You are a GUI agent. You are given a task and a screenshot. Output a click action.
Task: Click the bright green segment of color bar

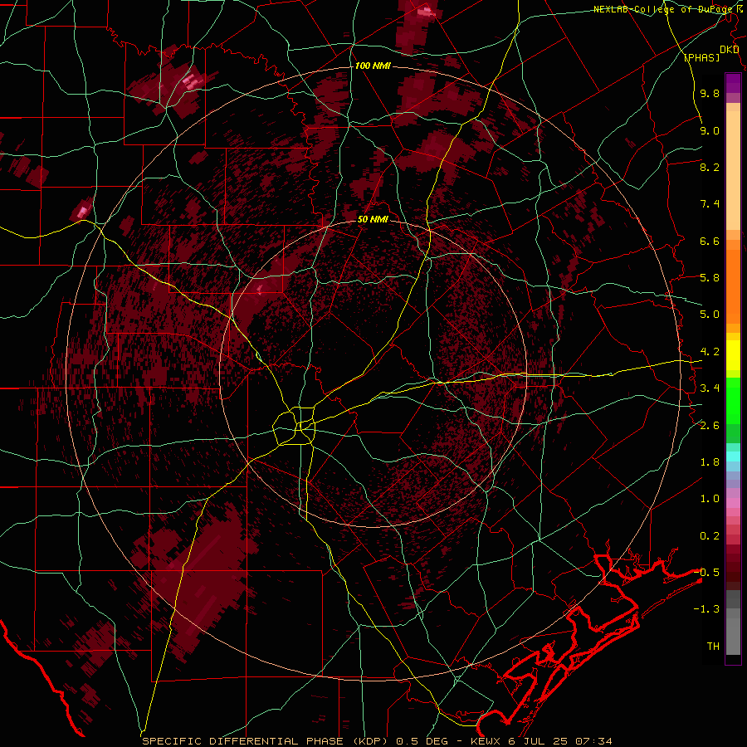click(733, 400)
